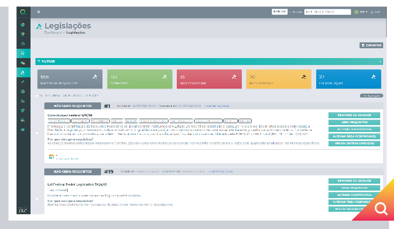Image resolution: width=394 pixels, height=229 pixels.
Task: Click the chevron at right of Filtrar bar
Action: (380, 62)
